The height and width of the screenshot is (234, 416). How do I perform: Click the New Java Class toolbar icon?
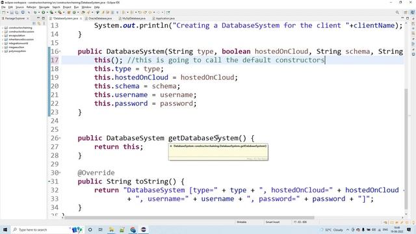74,12
